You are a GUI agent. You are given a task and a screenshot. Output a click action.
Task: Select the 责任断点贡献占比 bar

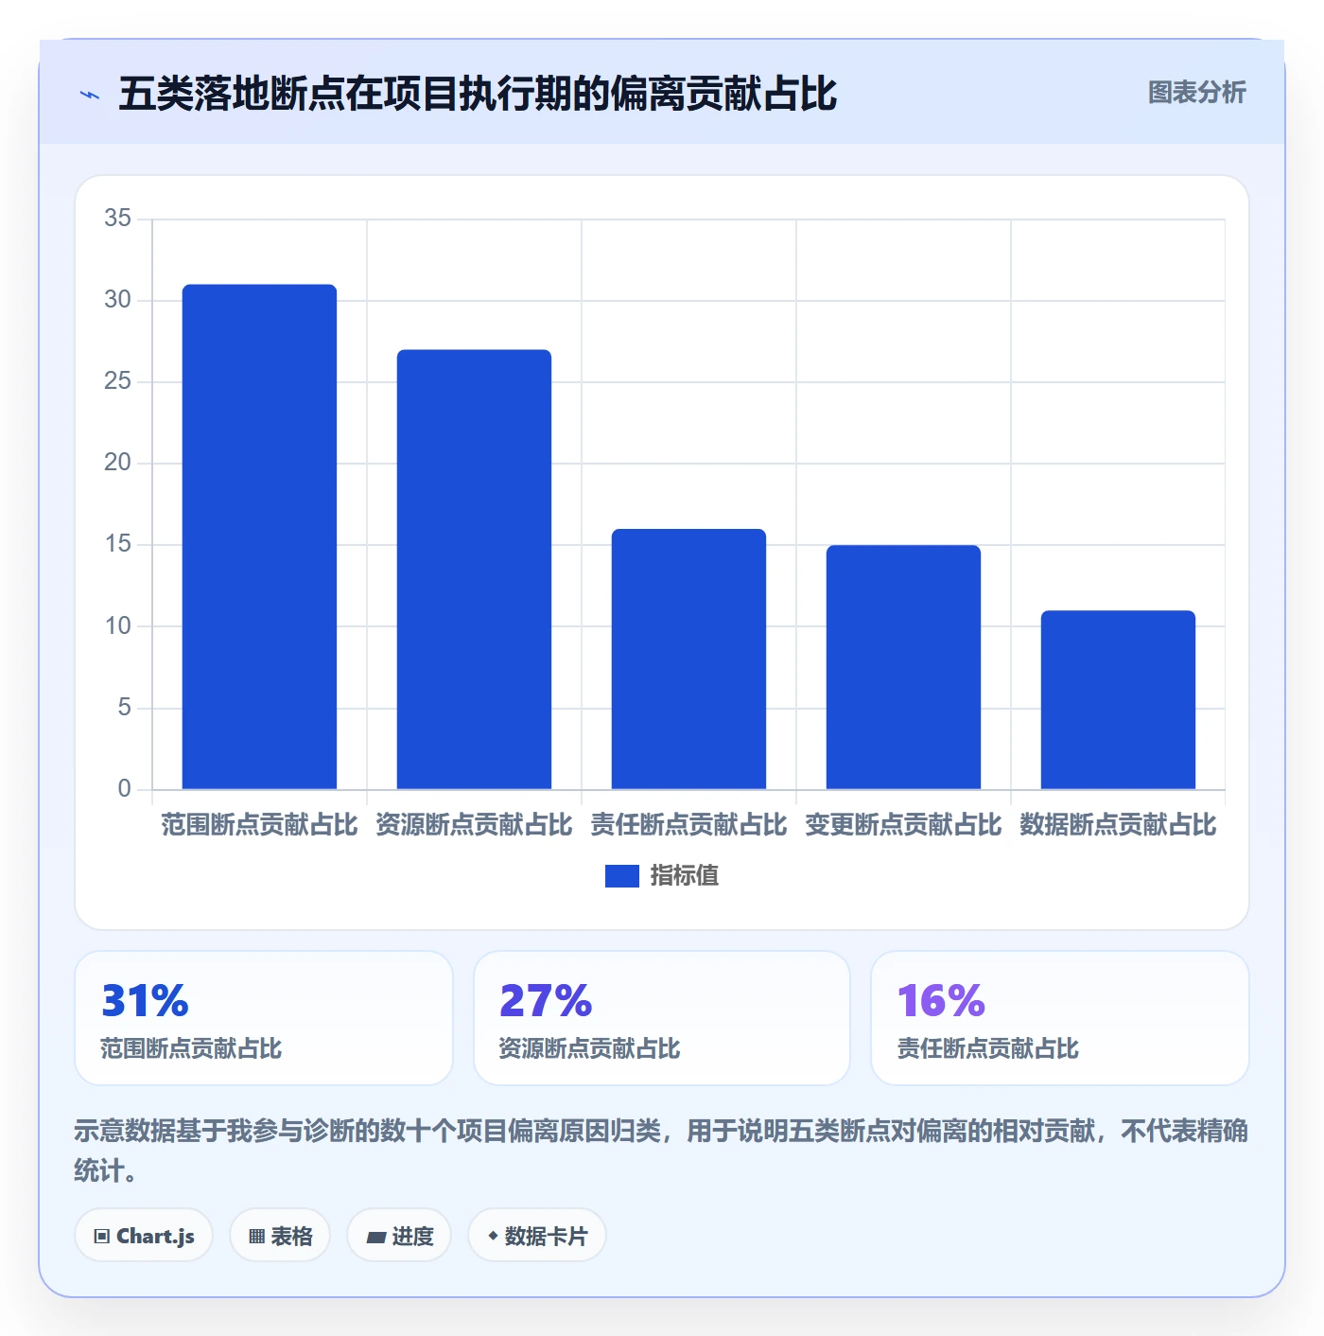688,659
